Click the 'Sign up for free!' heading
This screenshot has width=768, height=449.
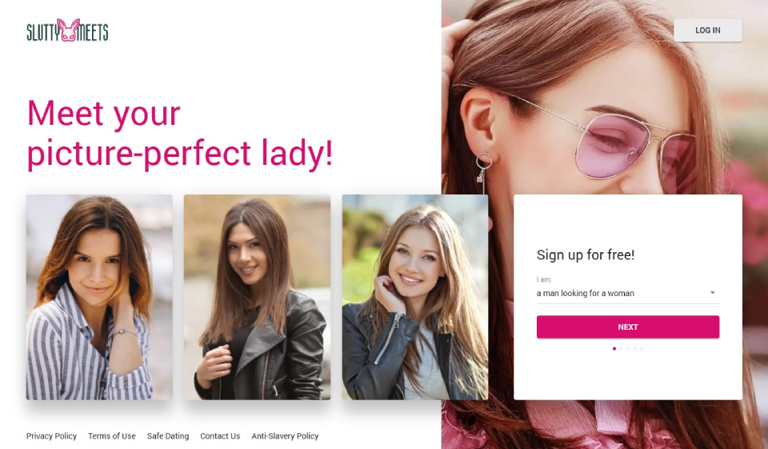(x=586, y=255)
